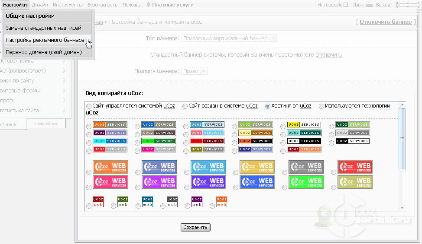Screen dimensions: 422x244
Task: Open 'Платные услуги' in top bar
Action: [170, 5]
